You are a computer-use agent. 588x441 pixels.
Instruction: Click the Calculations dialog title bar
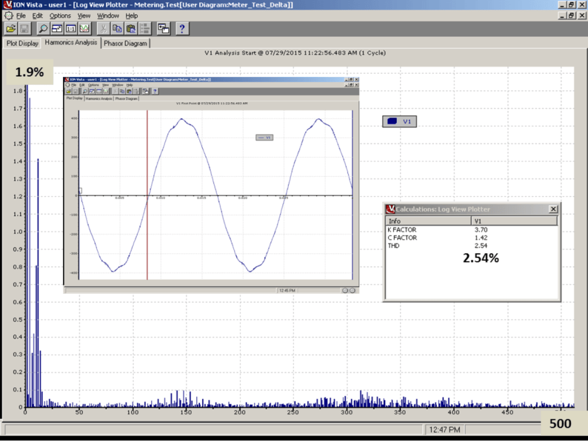point(472,209)
